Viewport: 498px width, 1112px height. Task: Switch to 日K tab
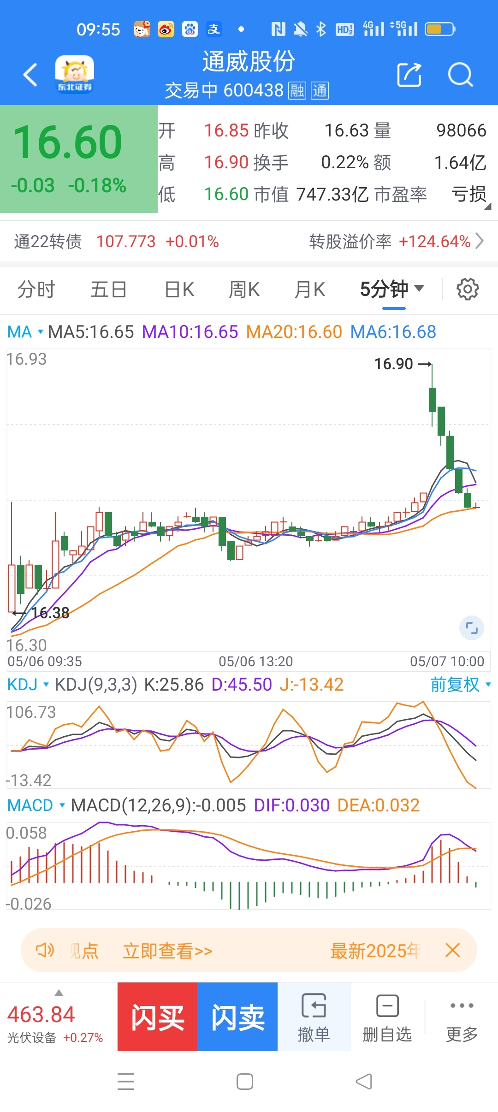180,290
